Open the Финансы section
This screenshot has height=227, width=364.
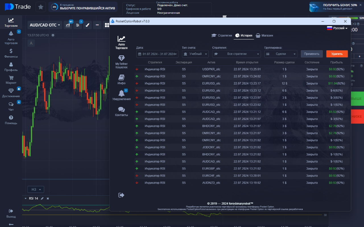(x=11, y=53)
